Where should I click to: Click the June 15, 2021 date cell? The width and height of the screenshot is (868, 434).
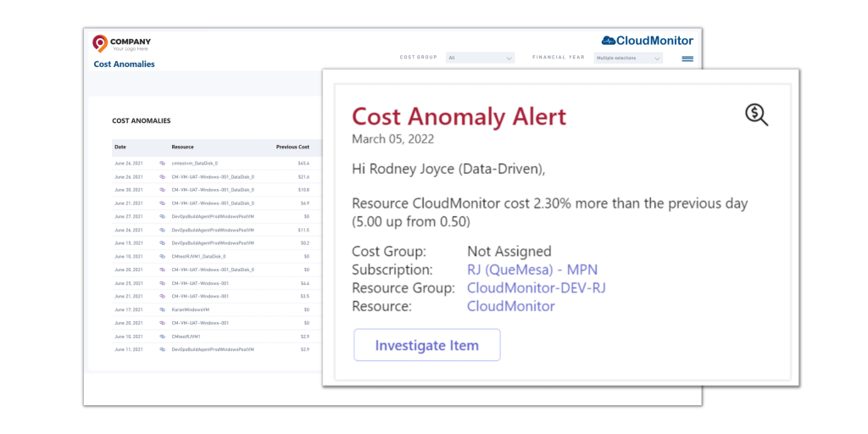129,243
